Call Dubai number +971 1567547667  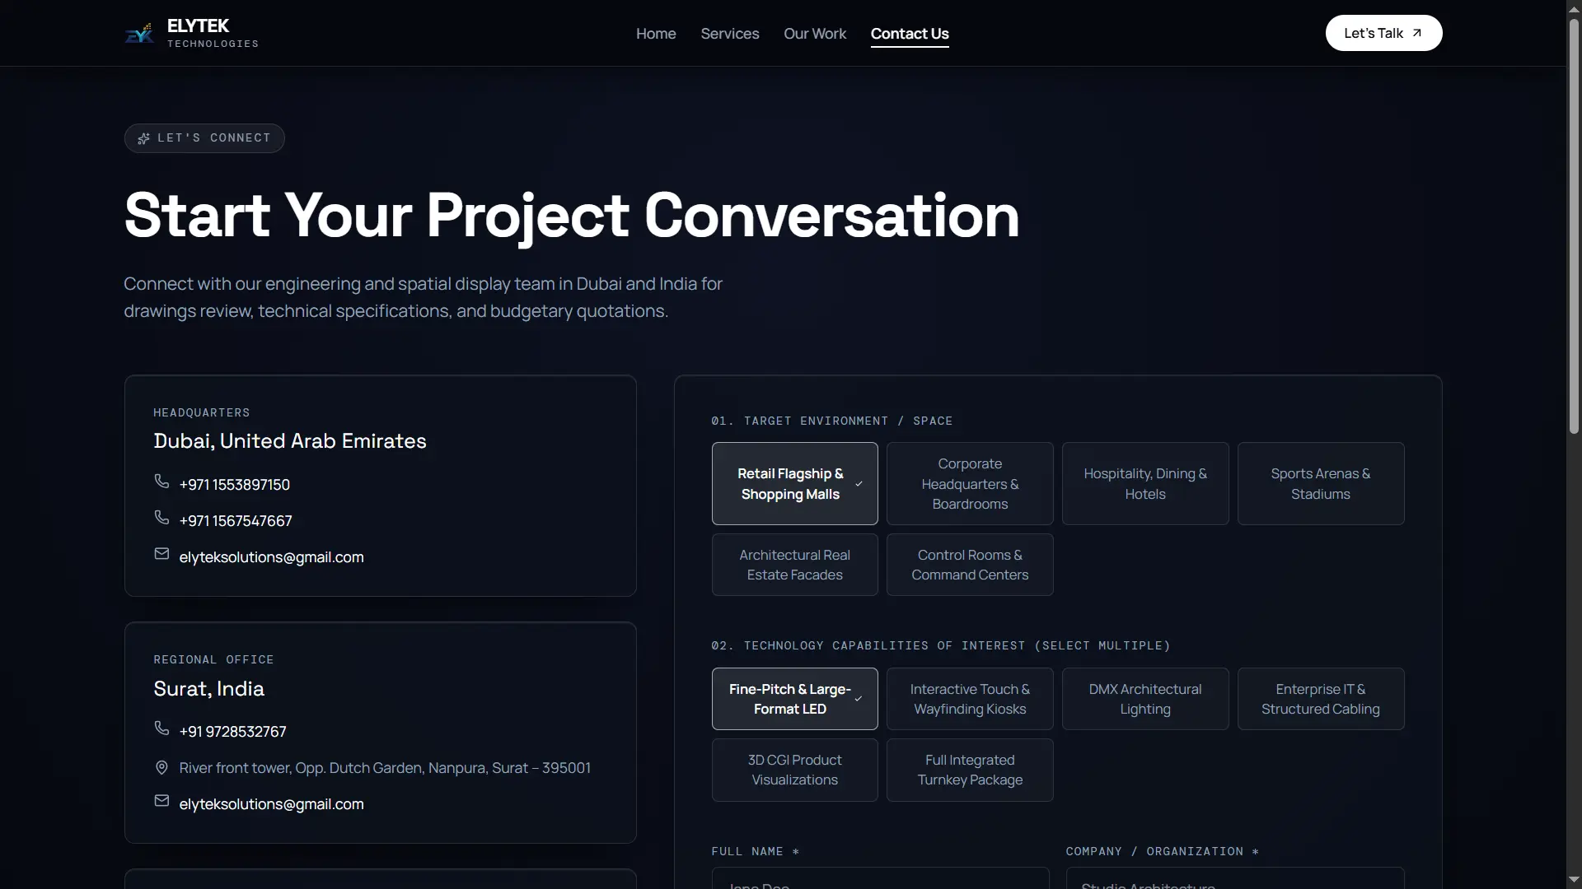pyautogui.click(x=236, y=521)
